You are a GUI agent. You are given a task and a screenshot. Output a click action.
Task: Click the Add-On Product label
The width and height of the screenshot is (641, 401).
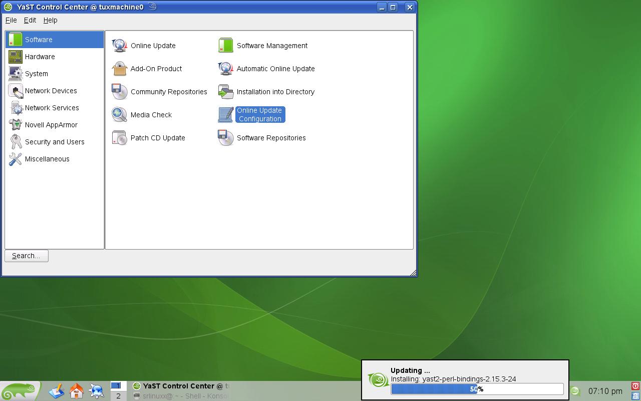click(156, 69)
